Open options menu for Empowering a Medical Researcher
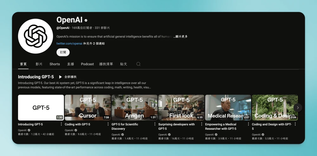 (249, 124)
